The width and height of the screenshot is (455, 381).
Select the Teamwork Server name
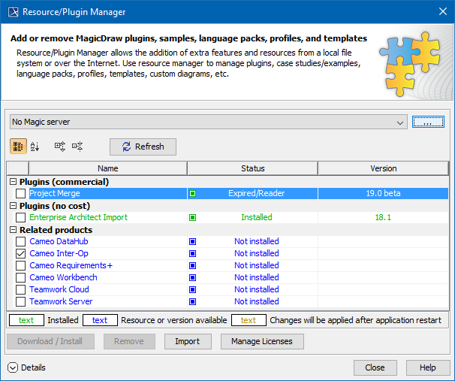pos(61,302)
